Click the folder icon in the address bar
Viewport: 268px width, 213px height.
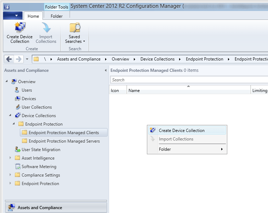pos(36,59)
